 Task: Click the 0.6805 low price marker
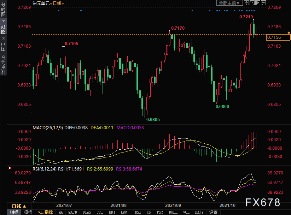click(x=153, y=120)
